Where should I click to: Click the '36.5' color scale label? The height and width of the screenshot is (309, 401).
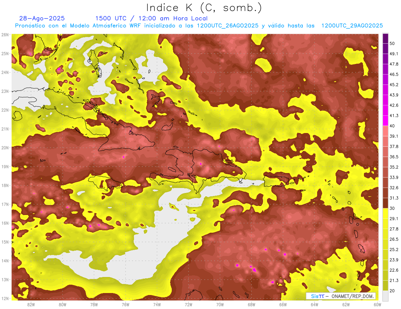point(394,157)
